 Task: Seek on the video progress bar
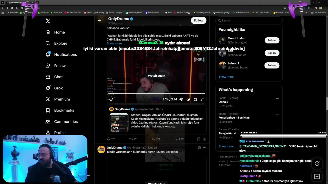pos(157,94)
